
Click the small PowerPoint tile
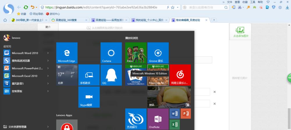point(186,113)
